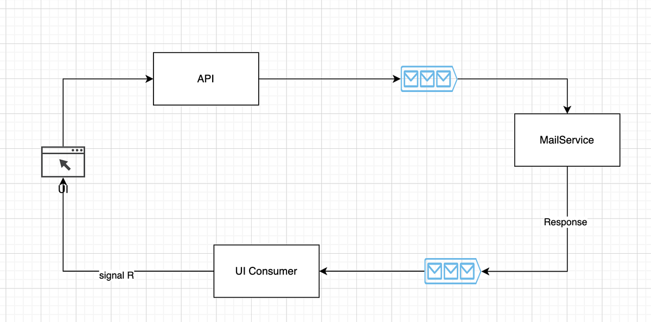The height and width of the screenshot is (322, 651).
Task: Click the arrowhead entering the MailService box
Action: (x=567, y=110)
